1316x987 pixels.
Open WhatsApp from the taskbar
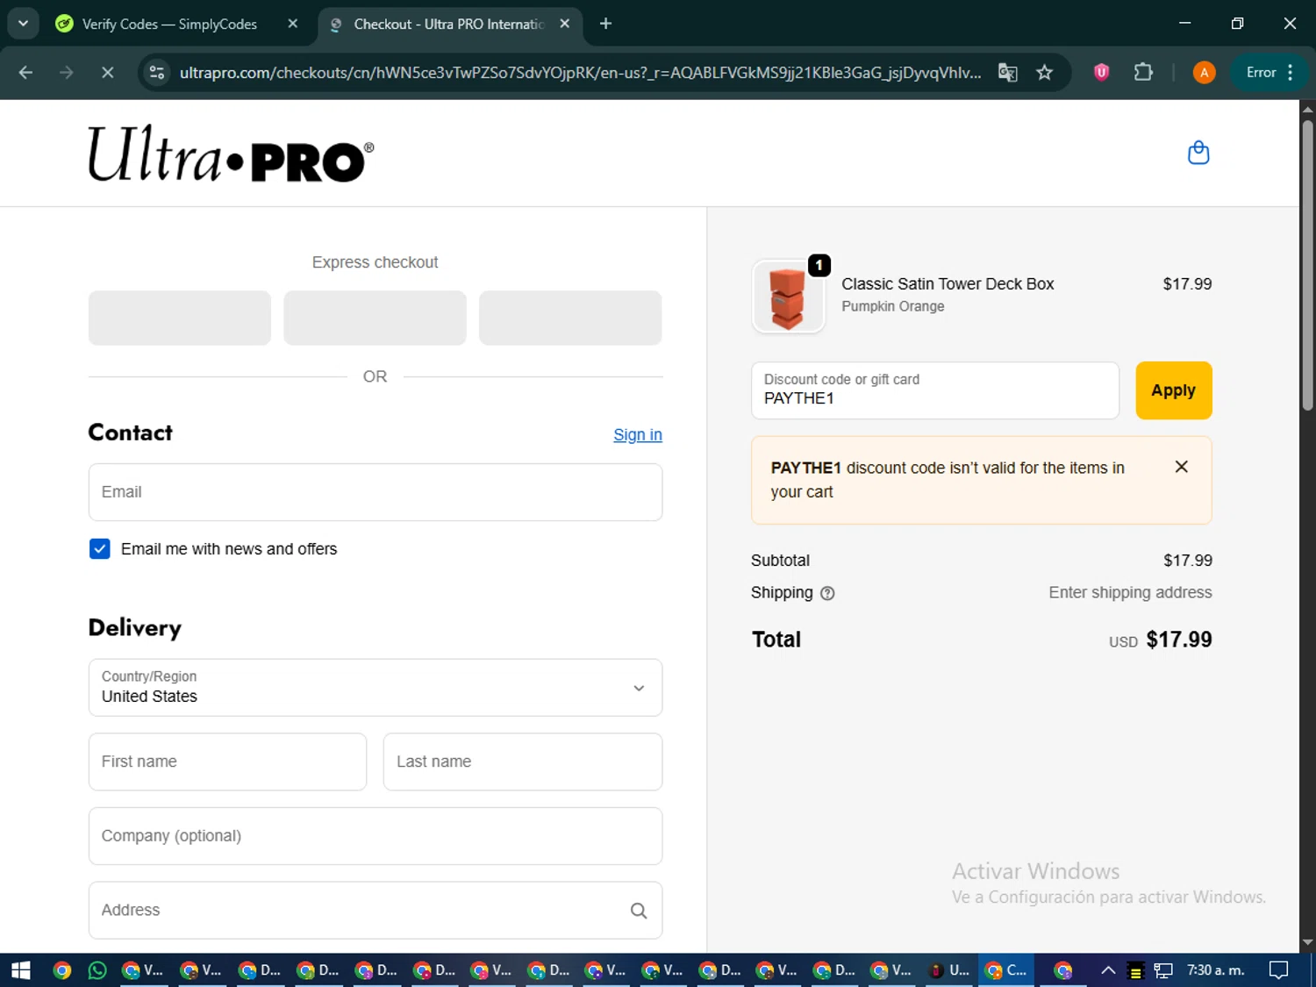click(x=97, y=970)
